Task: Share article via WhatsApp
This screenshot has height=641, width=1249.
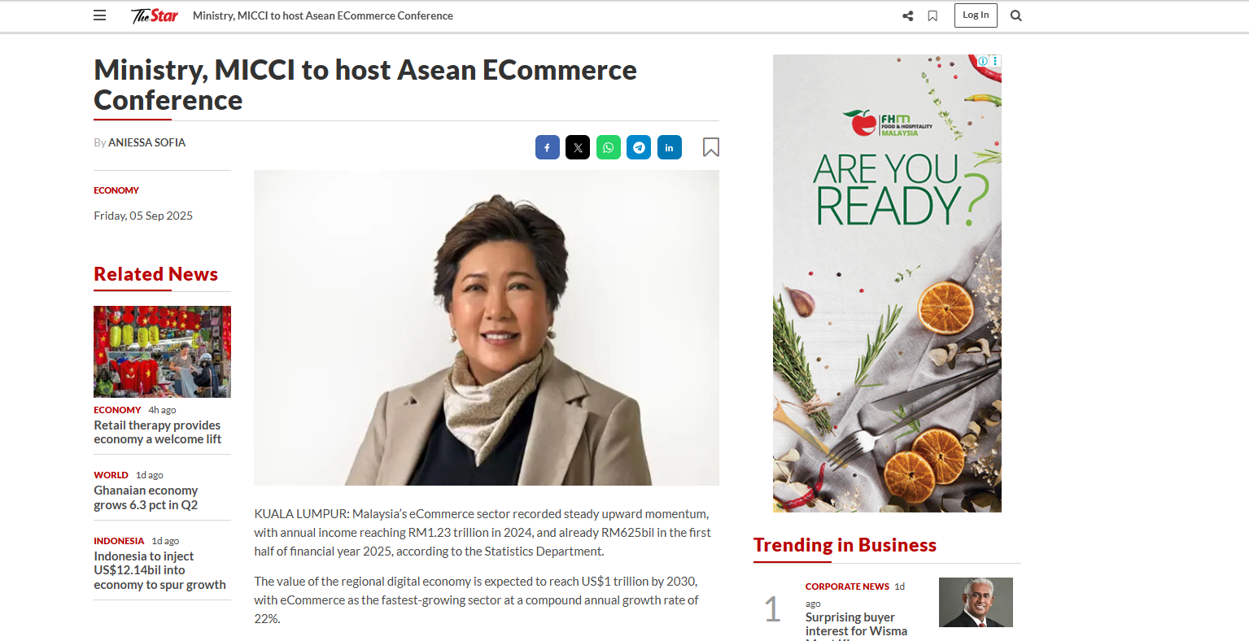Action: click(x=609, y=147)
